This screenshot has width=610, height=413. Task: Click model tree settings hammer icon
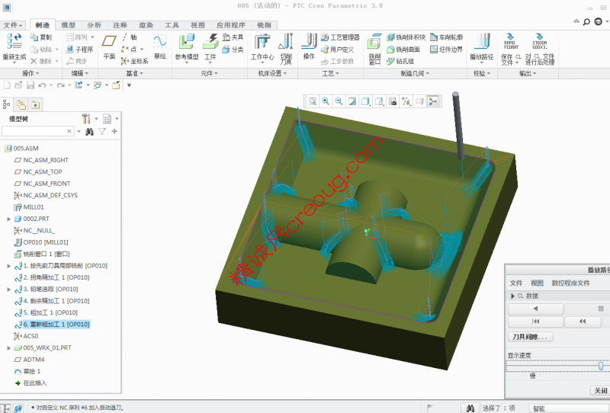click(x=86, y=119)
